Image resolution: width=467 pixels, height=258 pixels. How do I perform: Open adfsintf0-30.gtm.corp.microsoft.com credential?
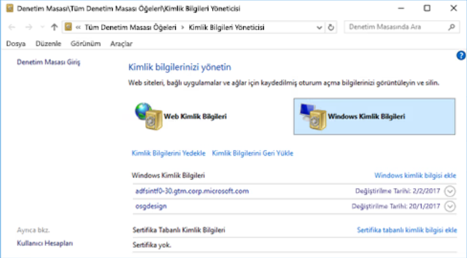pyautogui.click(x=192, y=191)
